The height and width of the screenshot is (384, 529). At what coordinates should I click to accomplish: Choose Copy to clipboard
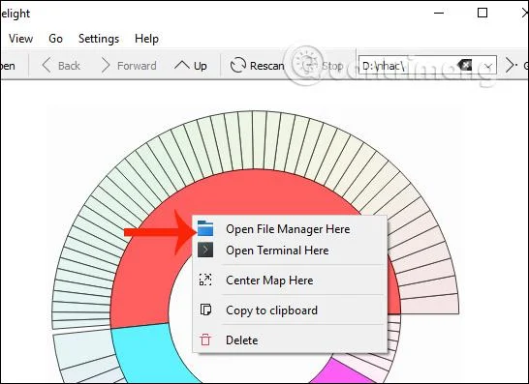tap(290, 310)
